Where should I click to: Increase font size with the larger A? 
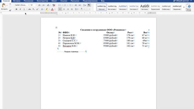39,5
